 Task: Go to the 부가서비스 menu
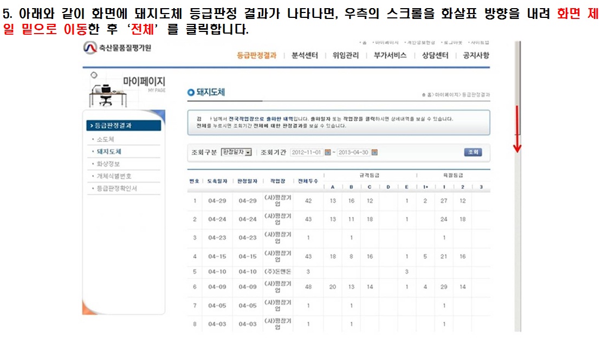(x=390, y=55)
